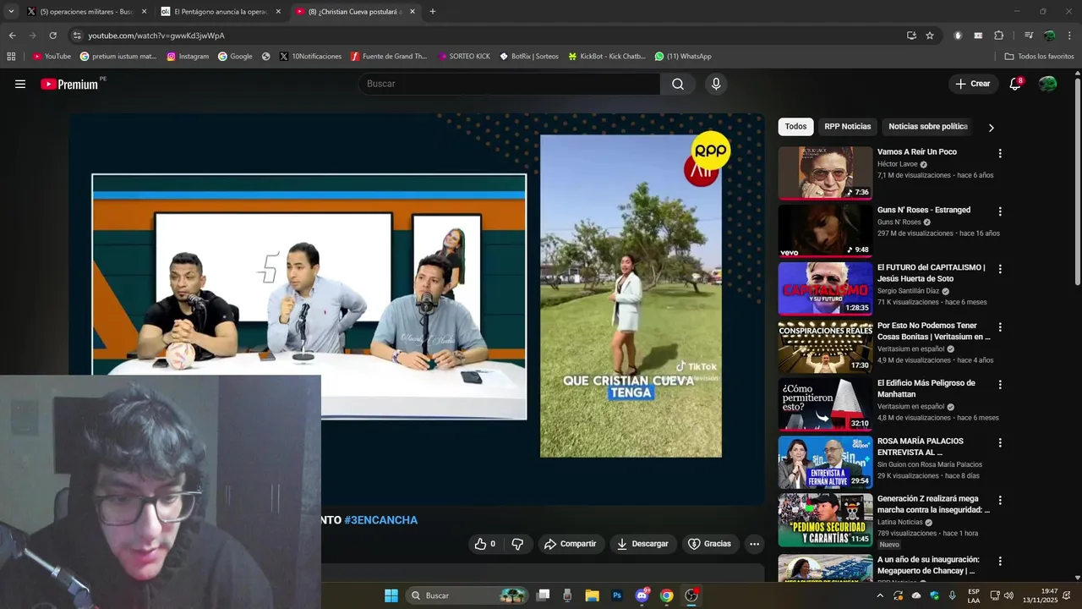Viewport: 1082px width, 609px height.
Task: Open more actions ellipsis under the video
Action: (x=755, y=544)
